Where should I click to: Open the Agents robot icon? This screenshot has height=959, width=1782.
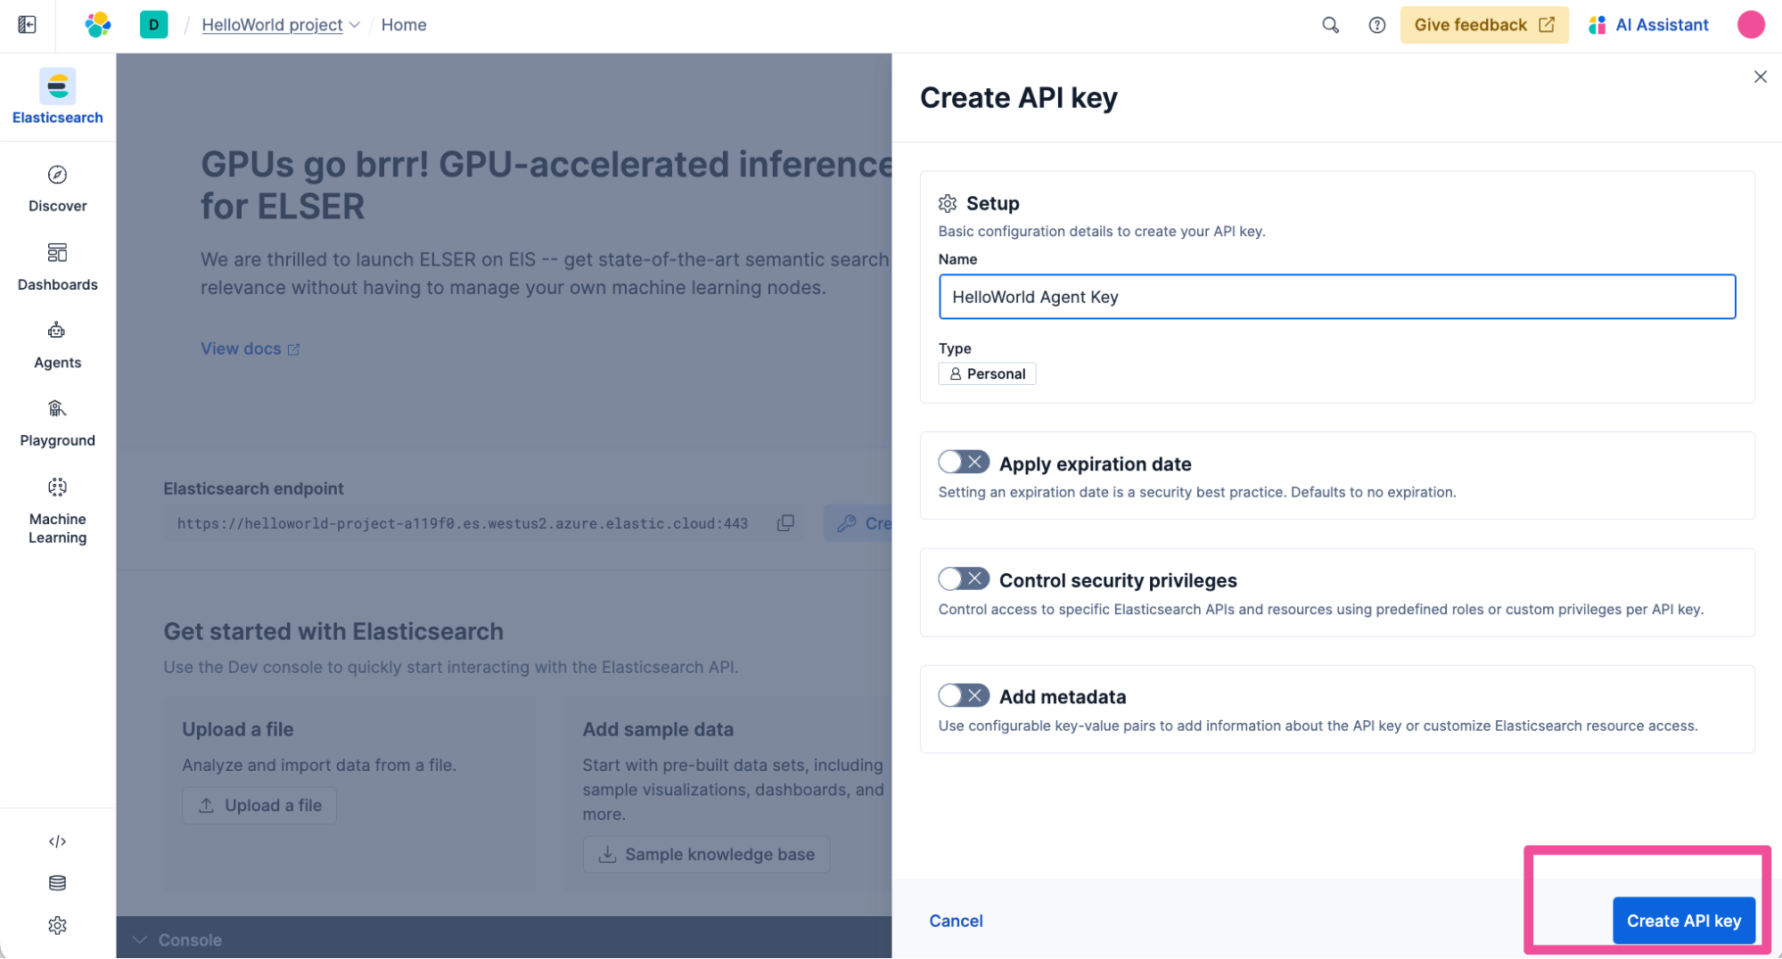pyautogui.click(x=57, y=331)
